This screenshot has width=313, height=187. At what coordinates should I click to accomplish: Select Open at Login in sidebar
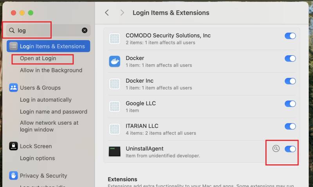(x=38, y=58)
